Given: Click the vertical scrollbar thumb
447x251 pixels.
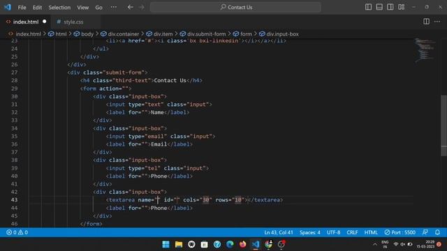Looking at the screenshot, I should pyautogui.click(x=444, y=125).
